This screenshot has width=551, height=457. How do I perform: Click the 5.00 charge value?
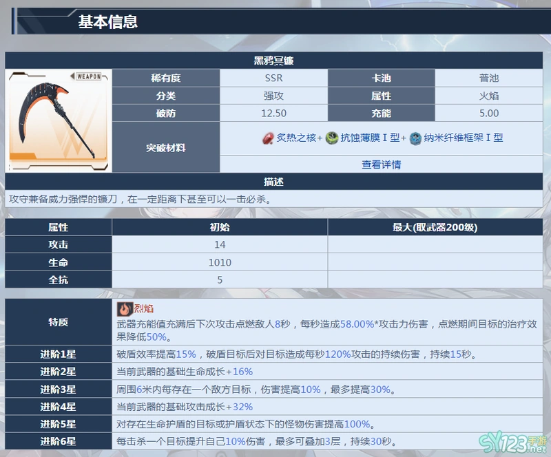(489, 113)
